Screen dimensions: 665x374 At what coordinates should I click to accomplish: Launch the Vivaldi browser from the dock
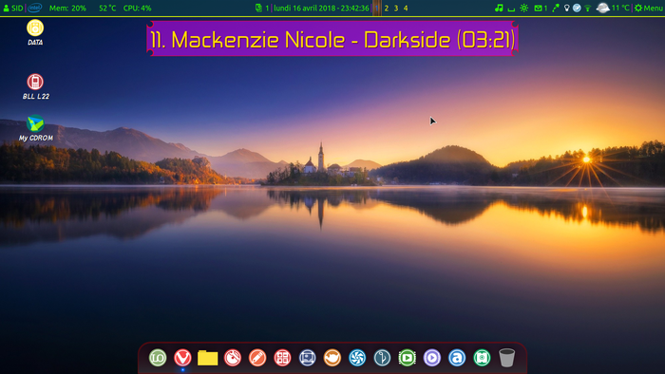(x=182, y=358)
